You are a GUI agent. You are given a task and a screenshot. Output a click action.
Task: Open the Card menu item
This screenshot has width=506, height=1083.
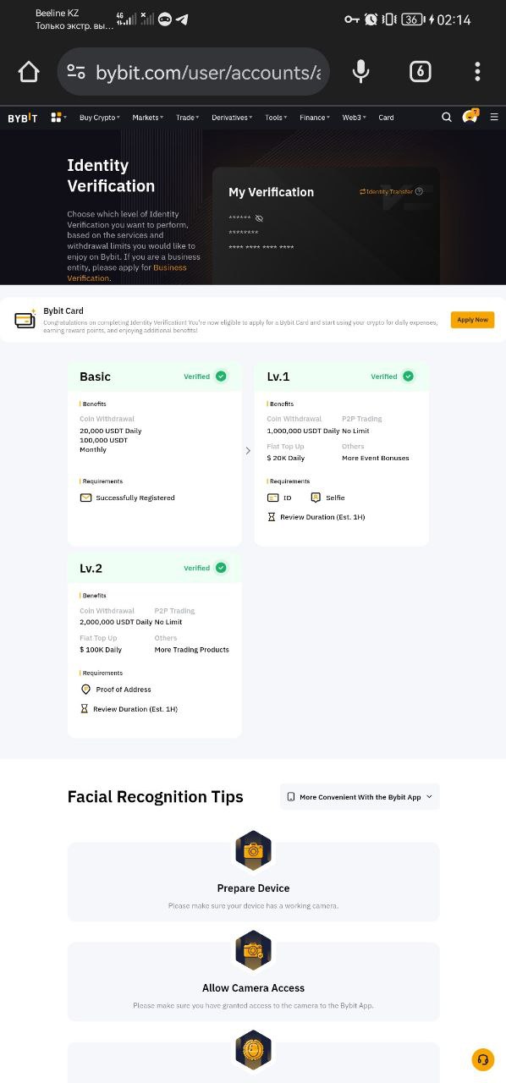pos(386,118)
